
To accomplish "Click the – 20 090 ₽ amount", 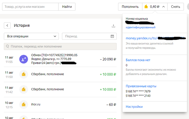I will [108, 59].
